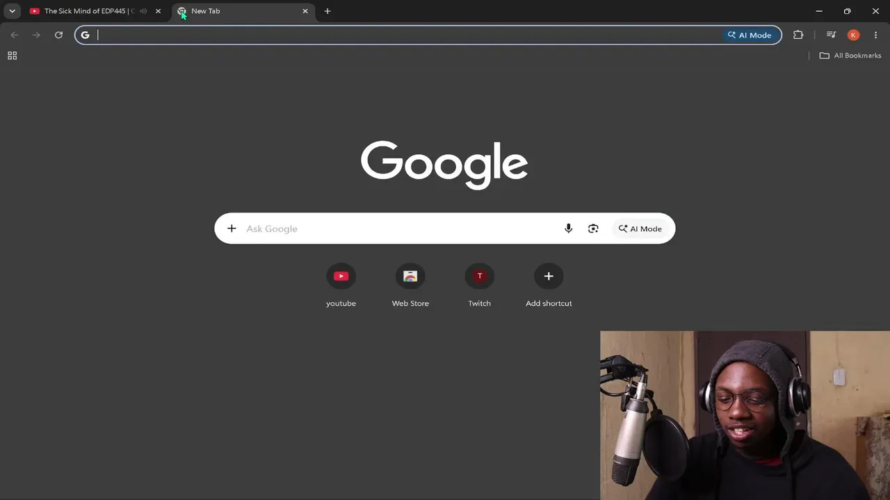The width and height of the screenshot is (890, 500).
Task: Start voice search with the microphone
Action: coord(569,228)
